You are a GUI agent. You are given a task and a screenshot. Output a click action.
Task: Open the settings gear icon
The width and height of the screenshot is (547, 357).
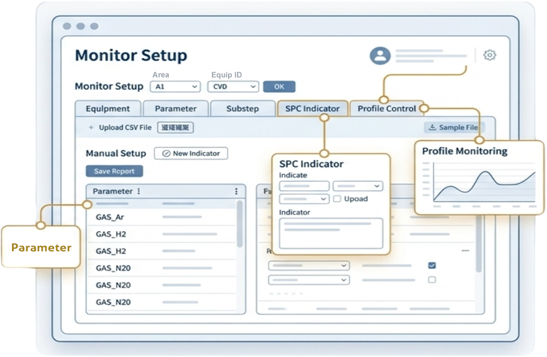[489, 55]
